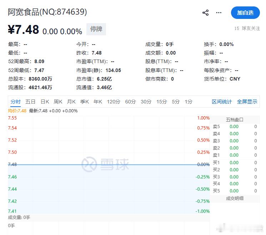Image resolution: width=266 pixels, height=235 pixels.
Task: Open the three-dot more options menu
Action: (219, 13)
